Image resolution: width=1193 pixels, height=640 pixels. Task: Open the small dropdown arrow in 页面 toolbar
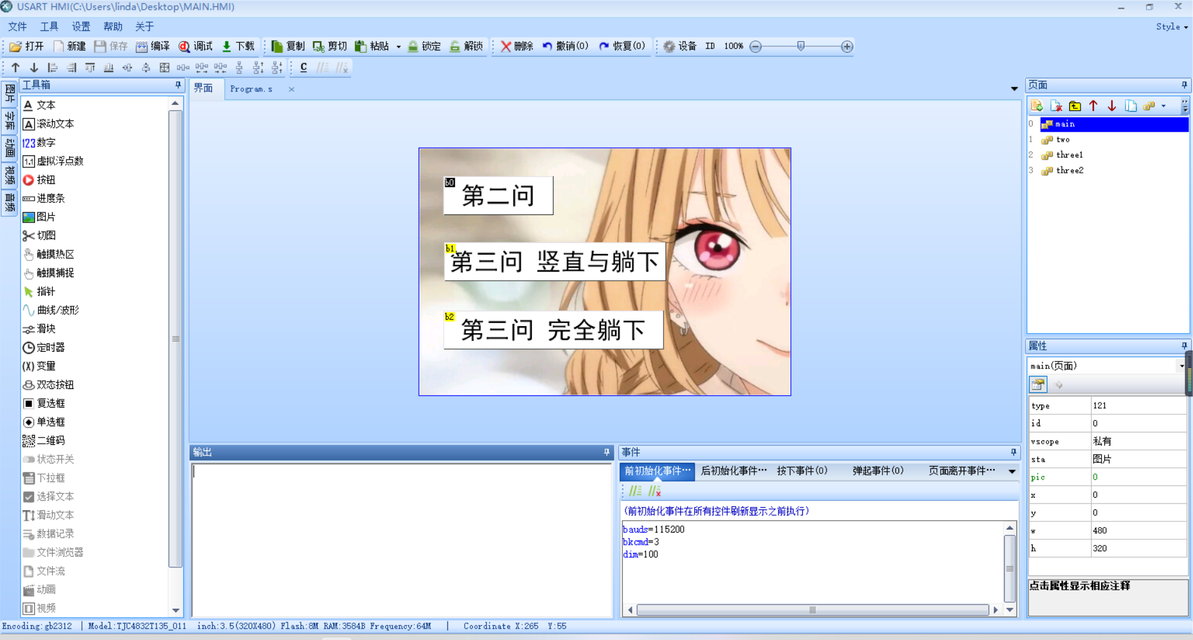coord(1164,106)
